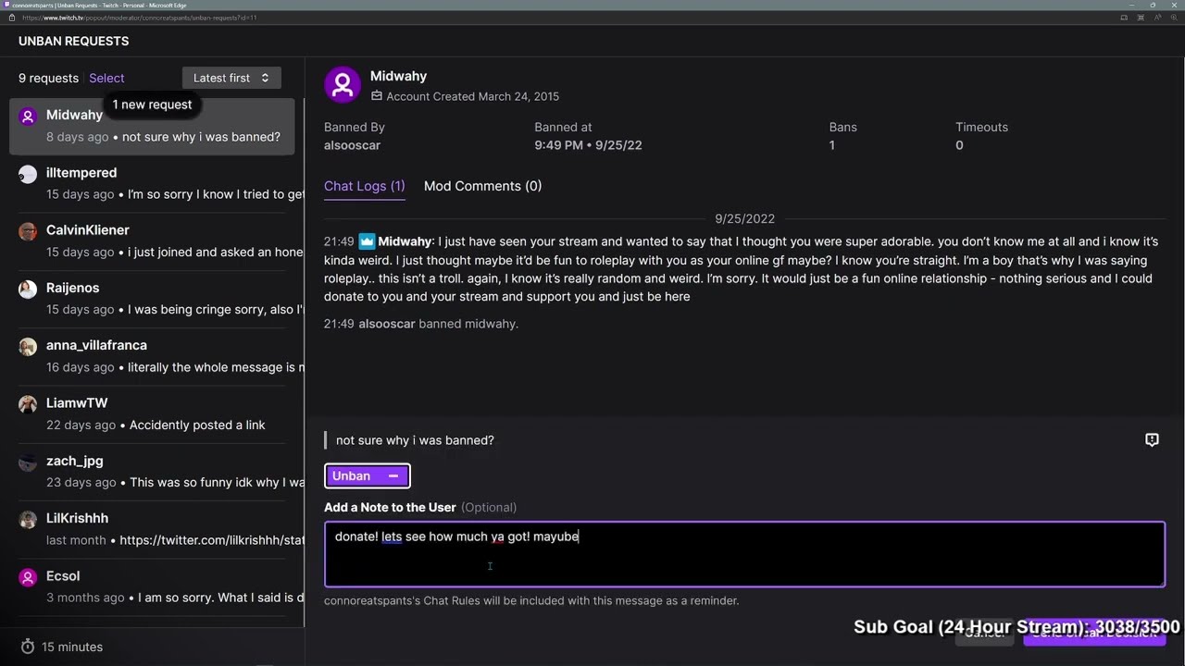Click the 1 new request notification pill

point(152,105)
